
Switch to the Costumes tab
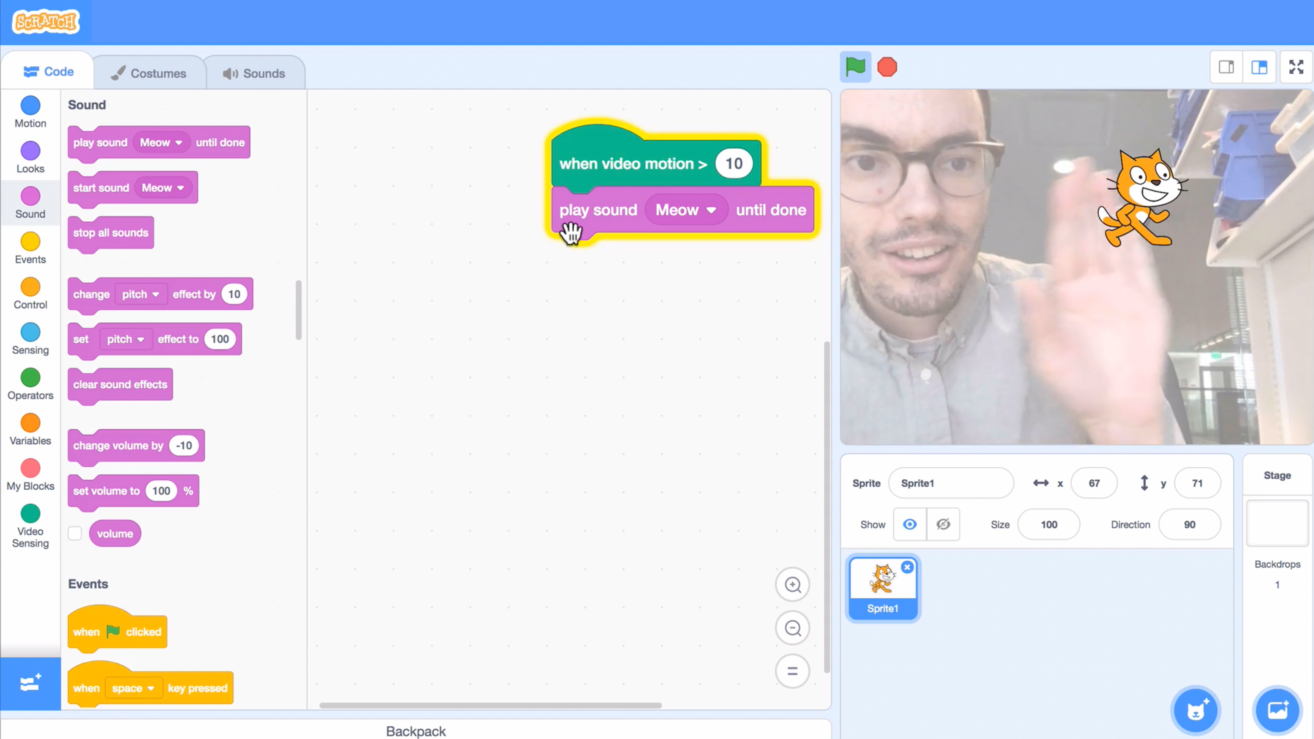pyautogui.click(x=149, y=74)
